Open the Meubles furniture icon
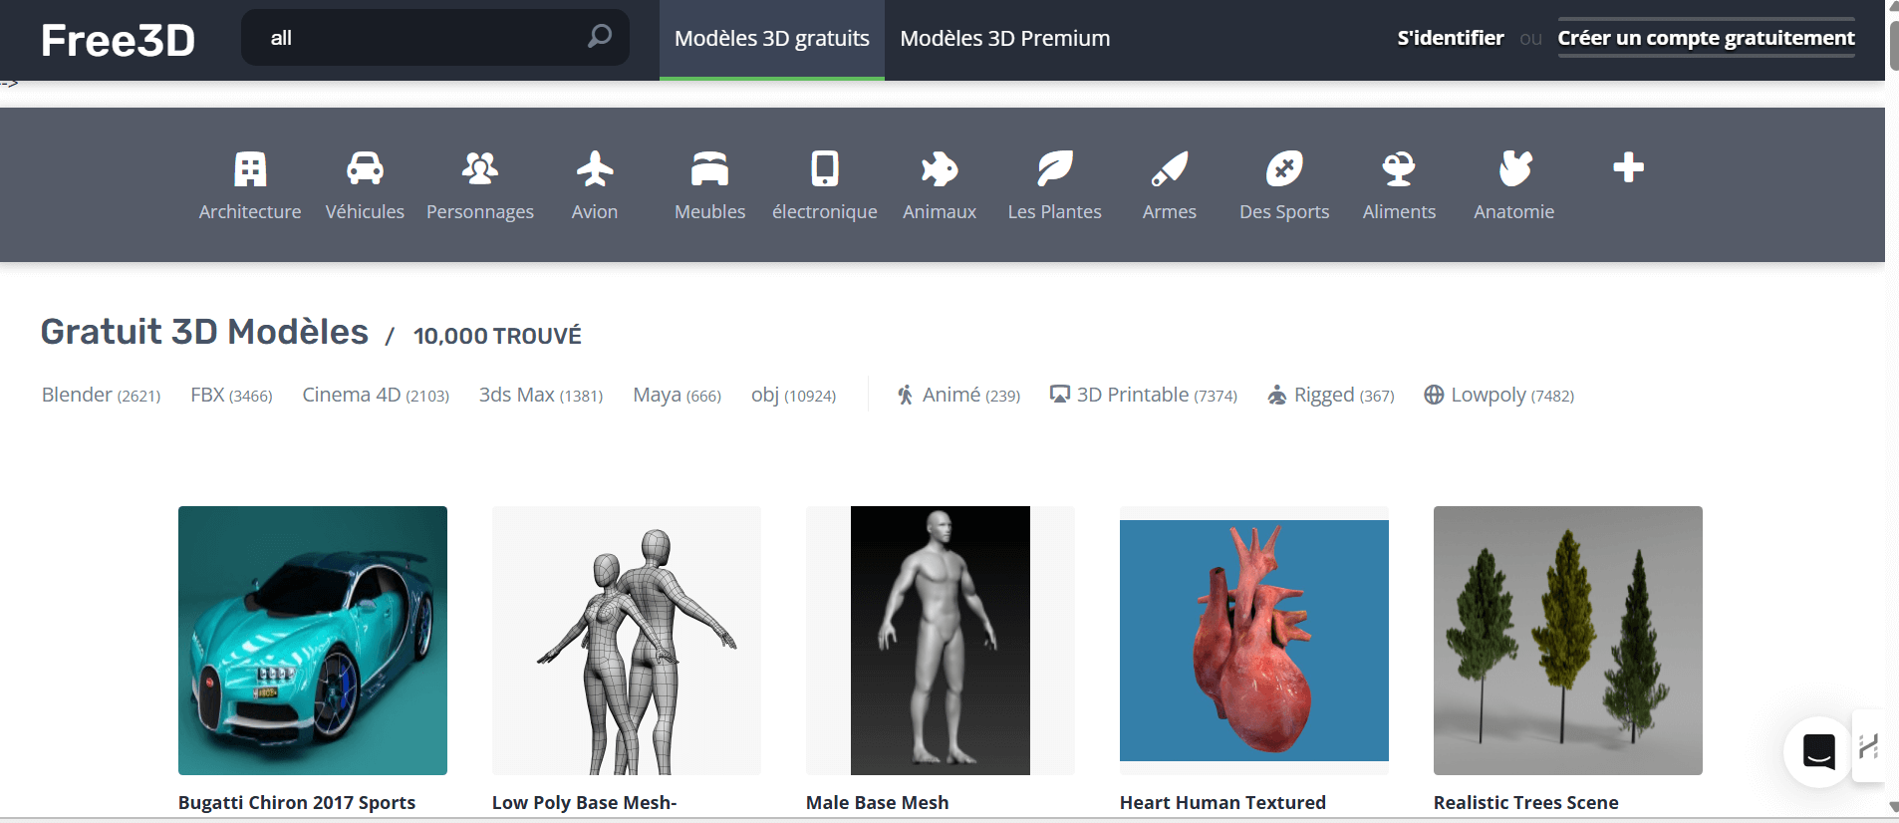 pyautogui.click(x=709, y=168)
